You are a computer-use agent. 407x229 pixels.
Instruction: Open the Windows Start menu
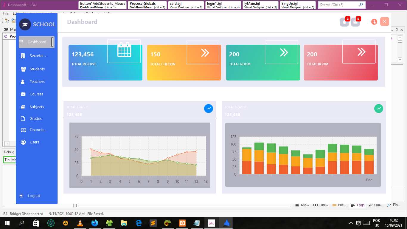(x=7, y=223)
